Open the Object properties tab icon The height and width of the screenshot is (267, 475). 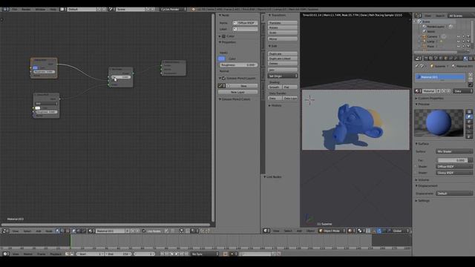pos(445,58)
